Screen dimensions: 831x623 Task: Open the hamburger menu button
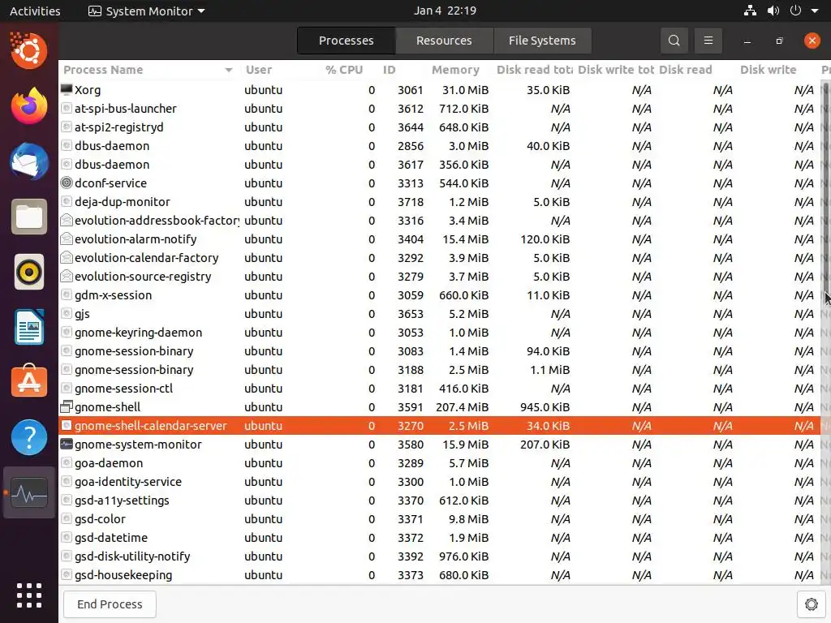click(x=708, y=41)
